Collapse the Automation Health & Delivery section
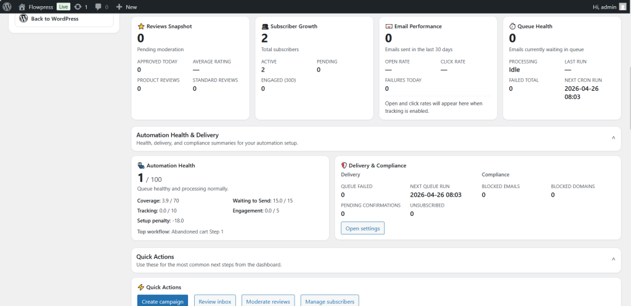631x306 pixels. click(613, 138)
